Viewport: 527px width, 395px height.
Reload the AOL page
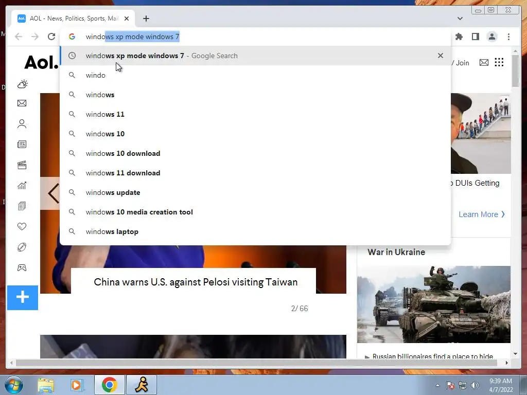(51, 37)
